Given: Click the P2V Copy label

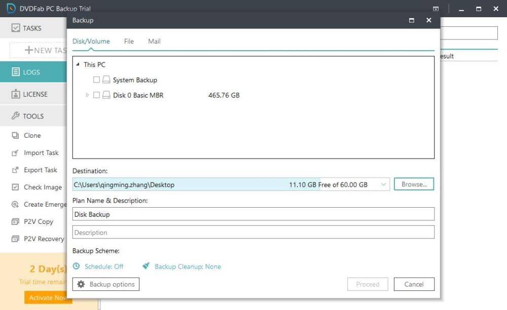Looking at the screenshot, I should click(39, 221).
